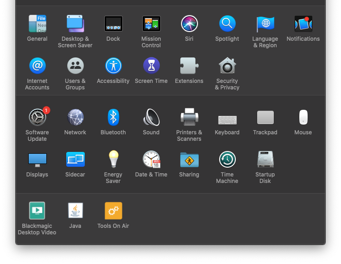Open Users & Groups settings
Viewport: 341px width, 264px height.
click(x=75, y=66)
